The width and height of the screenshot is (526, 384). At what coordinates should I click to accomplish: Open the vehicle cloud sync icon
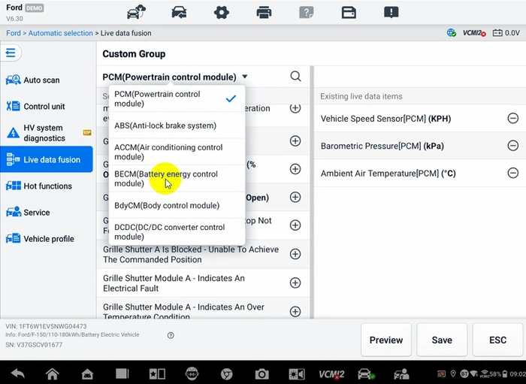pos(136,12)
